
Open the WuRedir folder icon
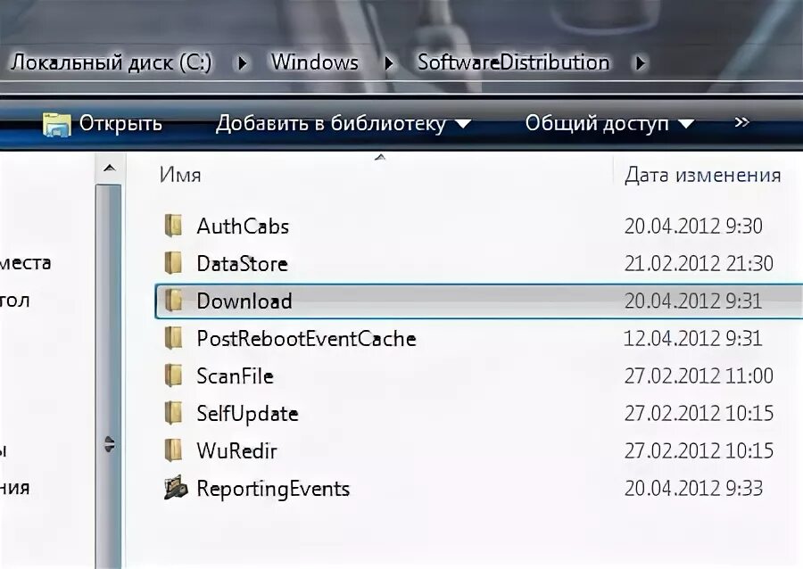coord(175,450)
